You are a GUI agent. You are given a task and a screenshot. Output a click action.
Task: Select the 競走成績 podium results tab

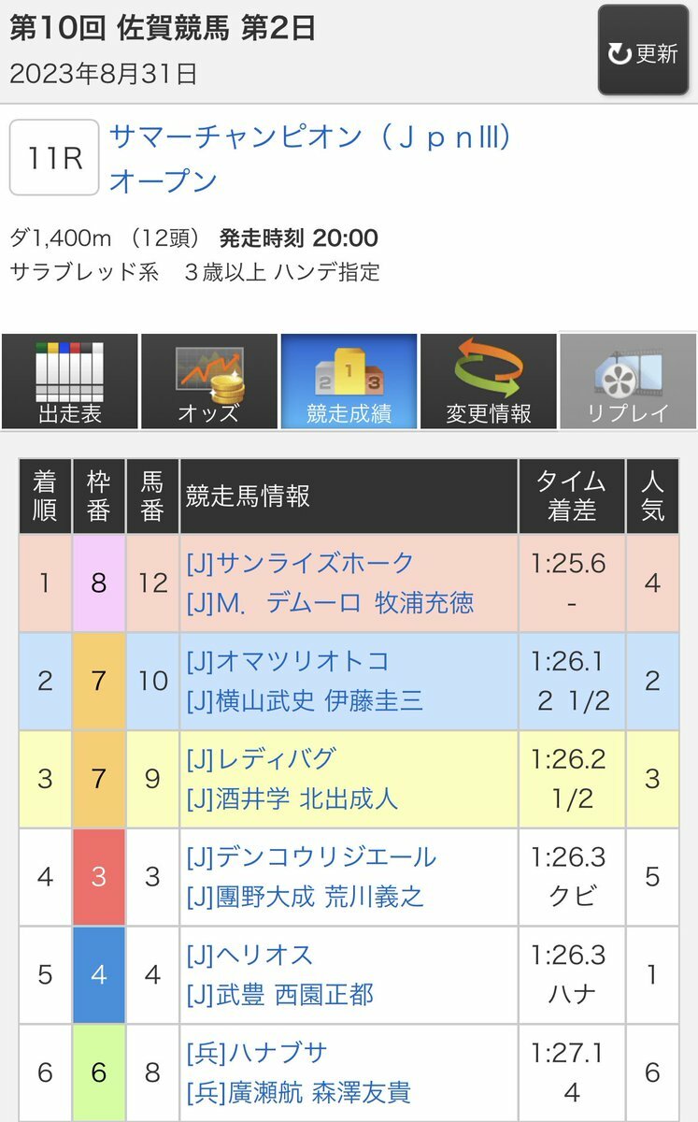point(349,381)
